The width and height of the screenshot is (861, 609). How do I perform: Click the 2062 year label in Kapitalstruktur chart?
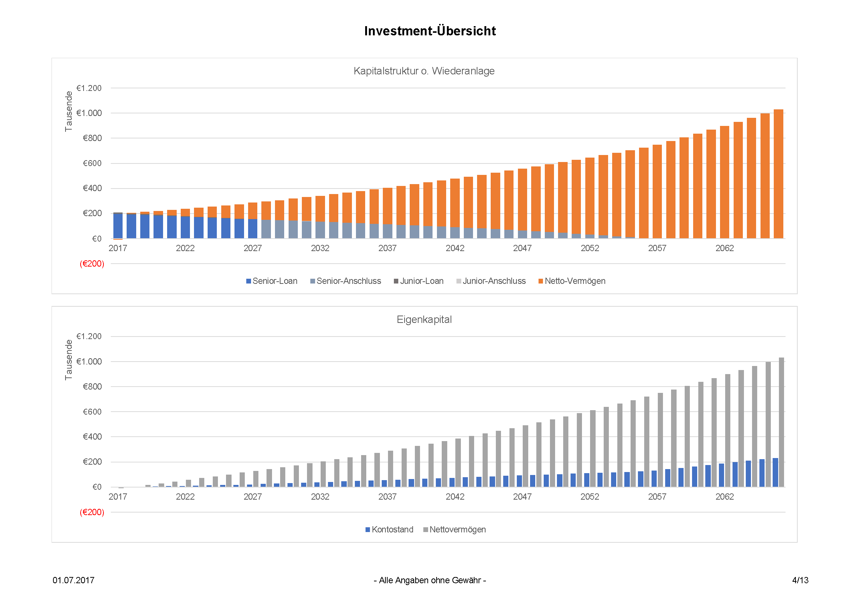[x=724, y=248]
